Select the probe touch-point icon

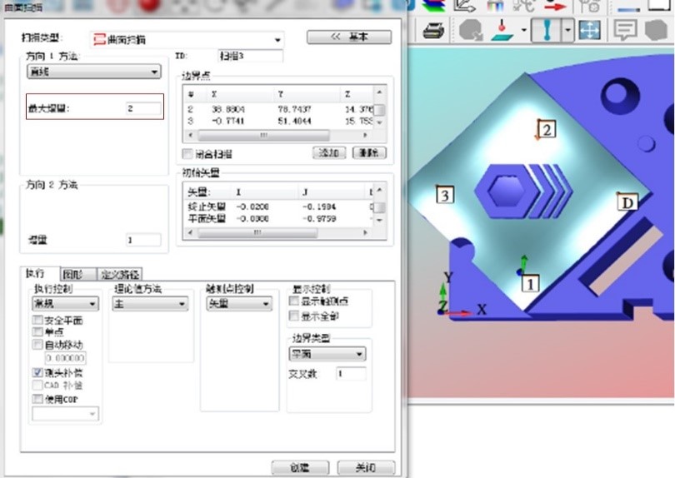[502, 31]
